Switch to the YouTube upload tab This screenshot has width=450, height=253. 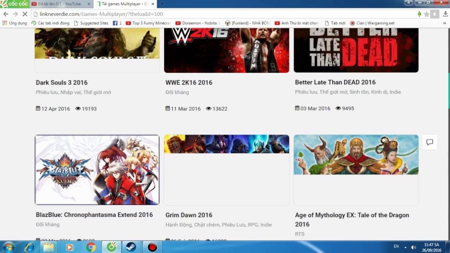tap(59, 4)
